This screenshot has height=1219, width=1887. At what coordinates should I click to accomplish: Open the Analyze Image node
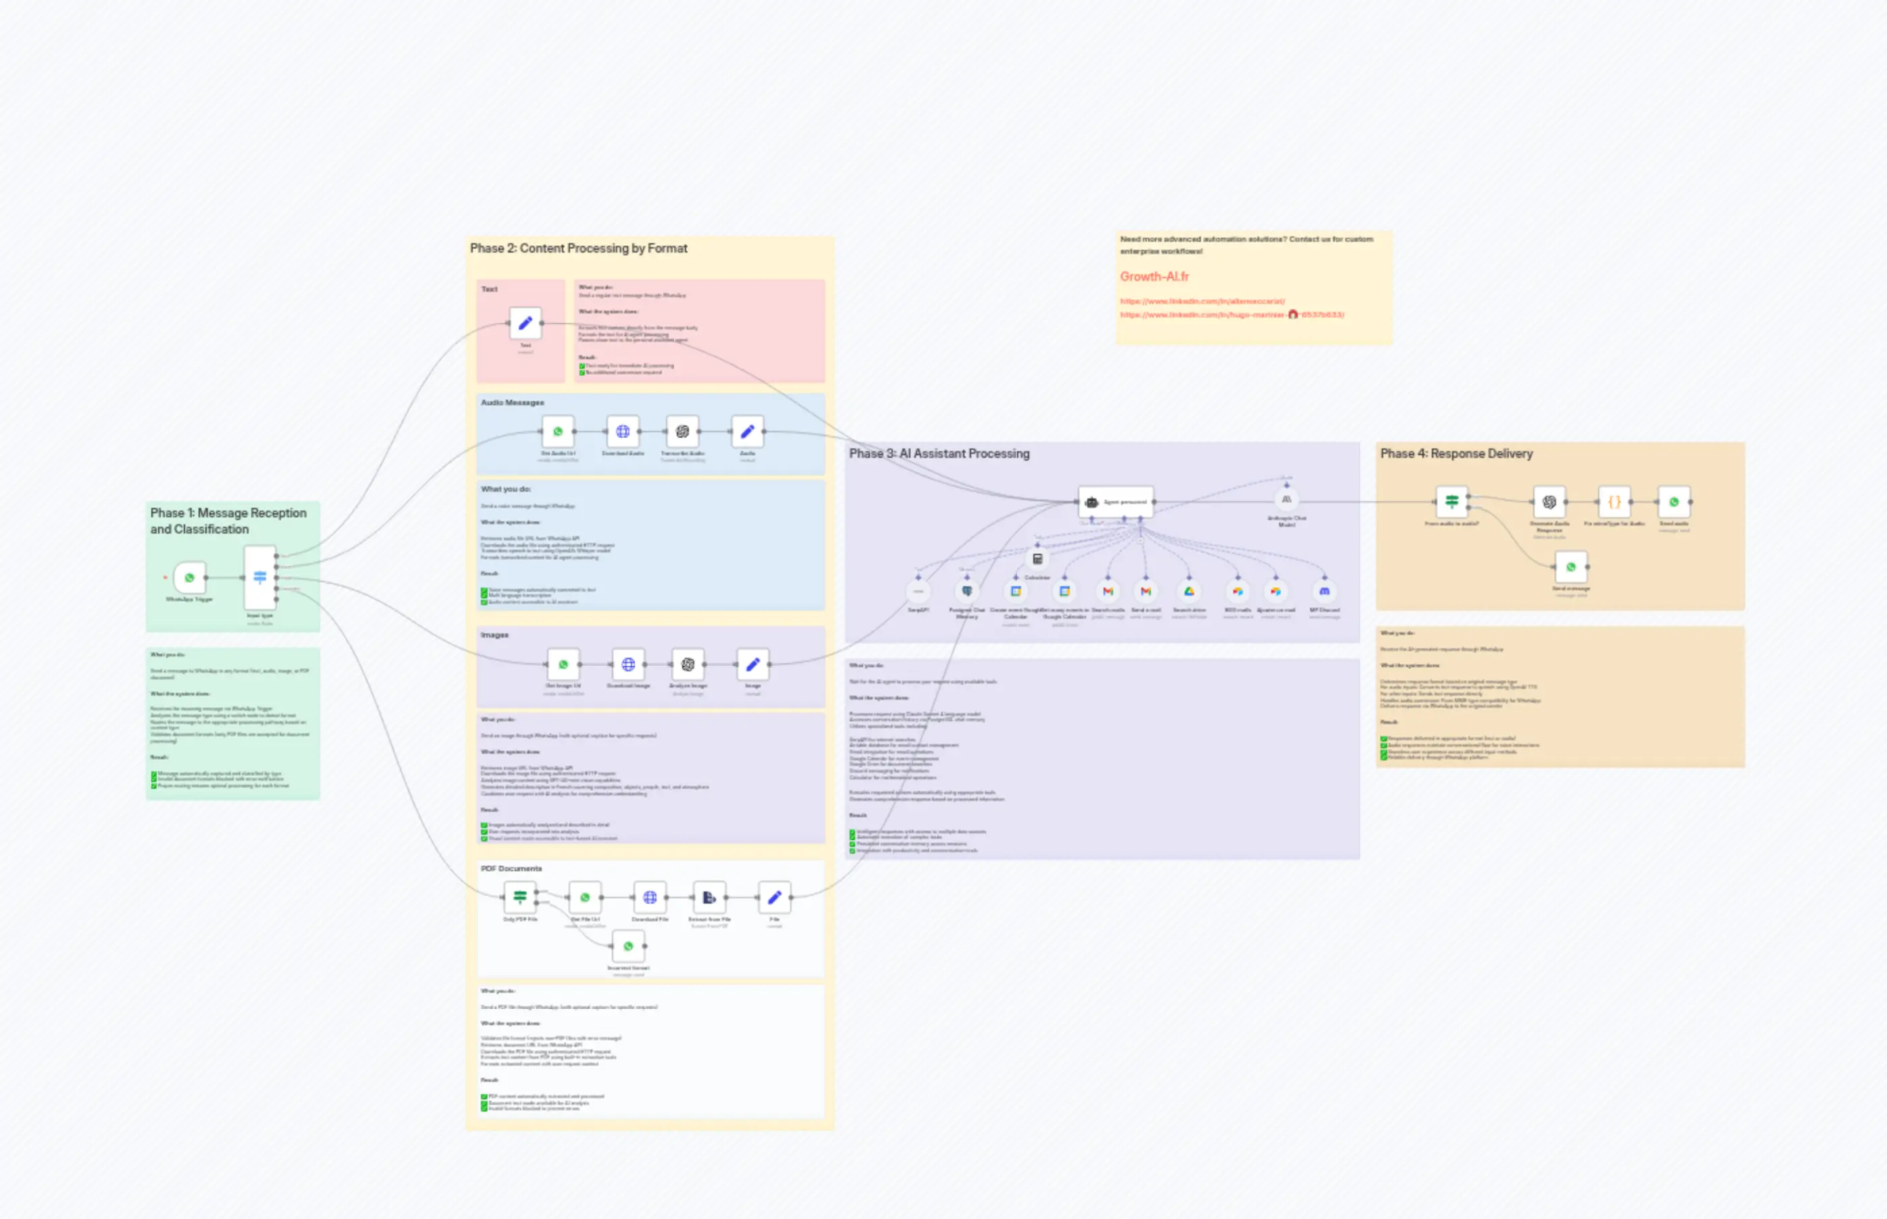pyautogui.click(x=690, y=665)
